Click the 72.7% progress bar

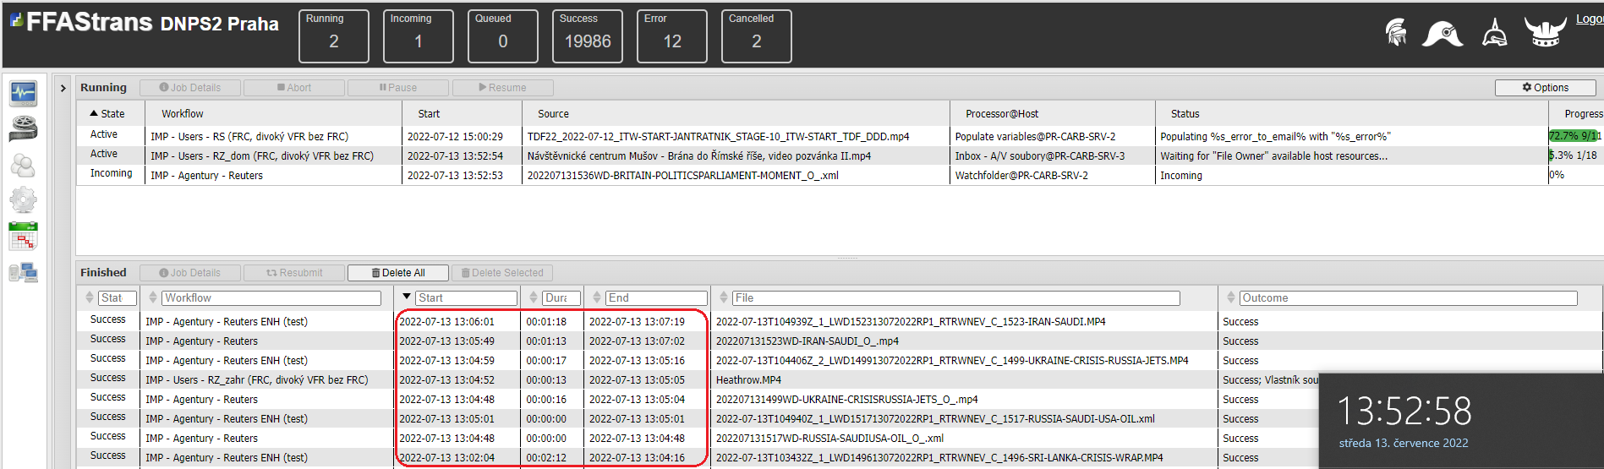tap(1575, 136)
